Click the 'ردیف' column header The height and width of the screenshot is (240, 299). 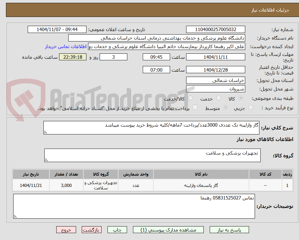tap(287, 174)
